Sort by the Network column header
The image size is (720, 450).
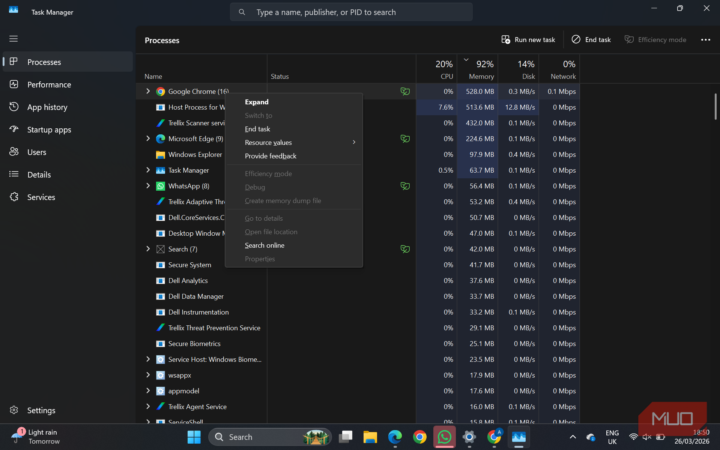point(559,69)
